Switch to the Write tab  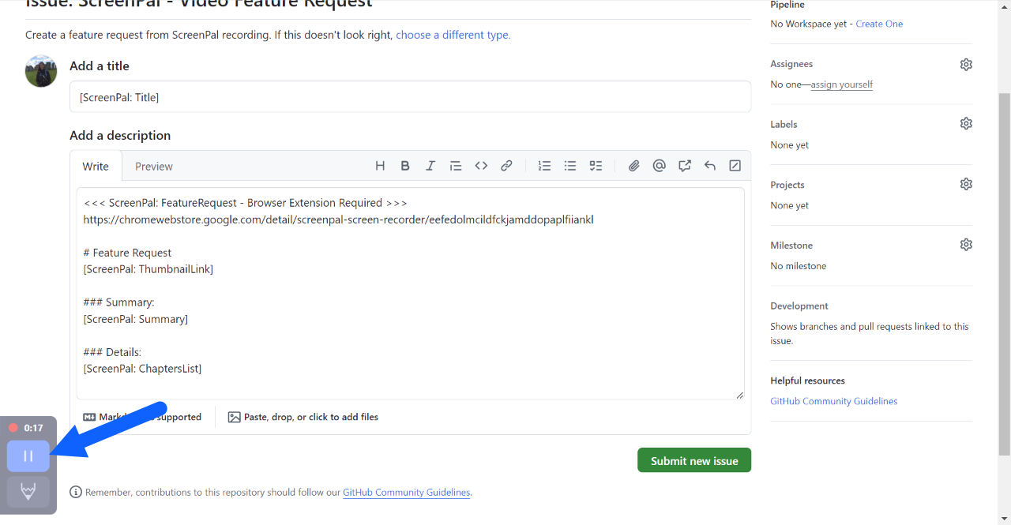click(96, 166)
